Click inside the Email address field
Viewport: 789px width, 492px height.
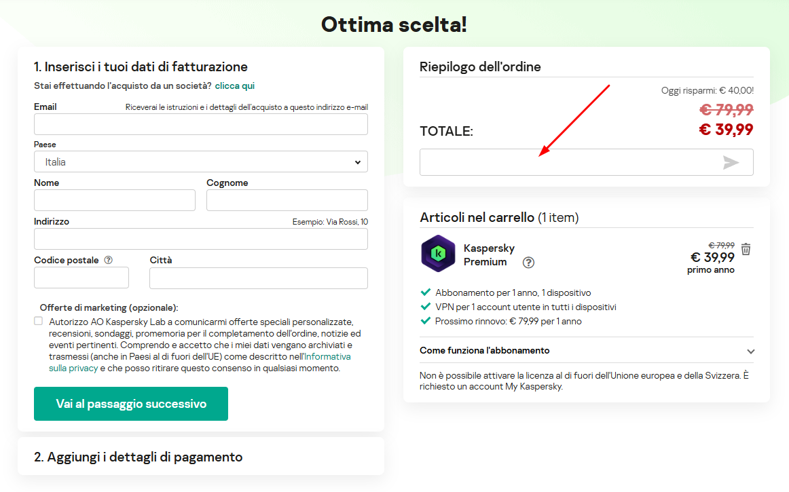(200, 124)
